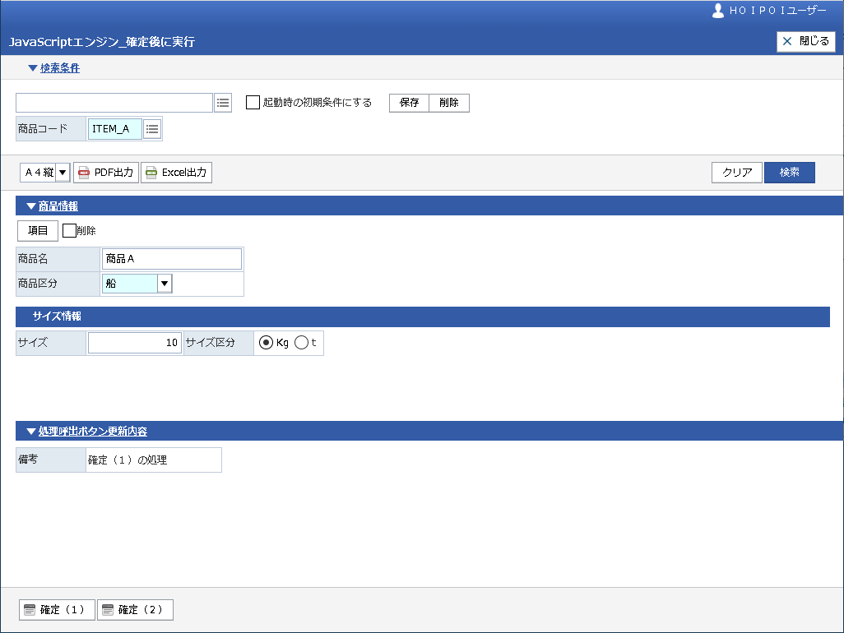The image size is (844, 633).
Task: Click the 商品区分 label
Action: (38, 284)
